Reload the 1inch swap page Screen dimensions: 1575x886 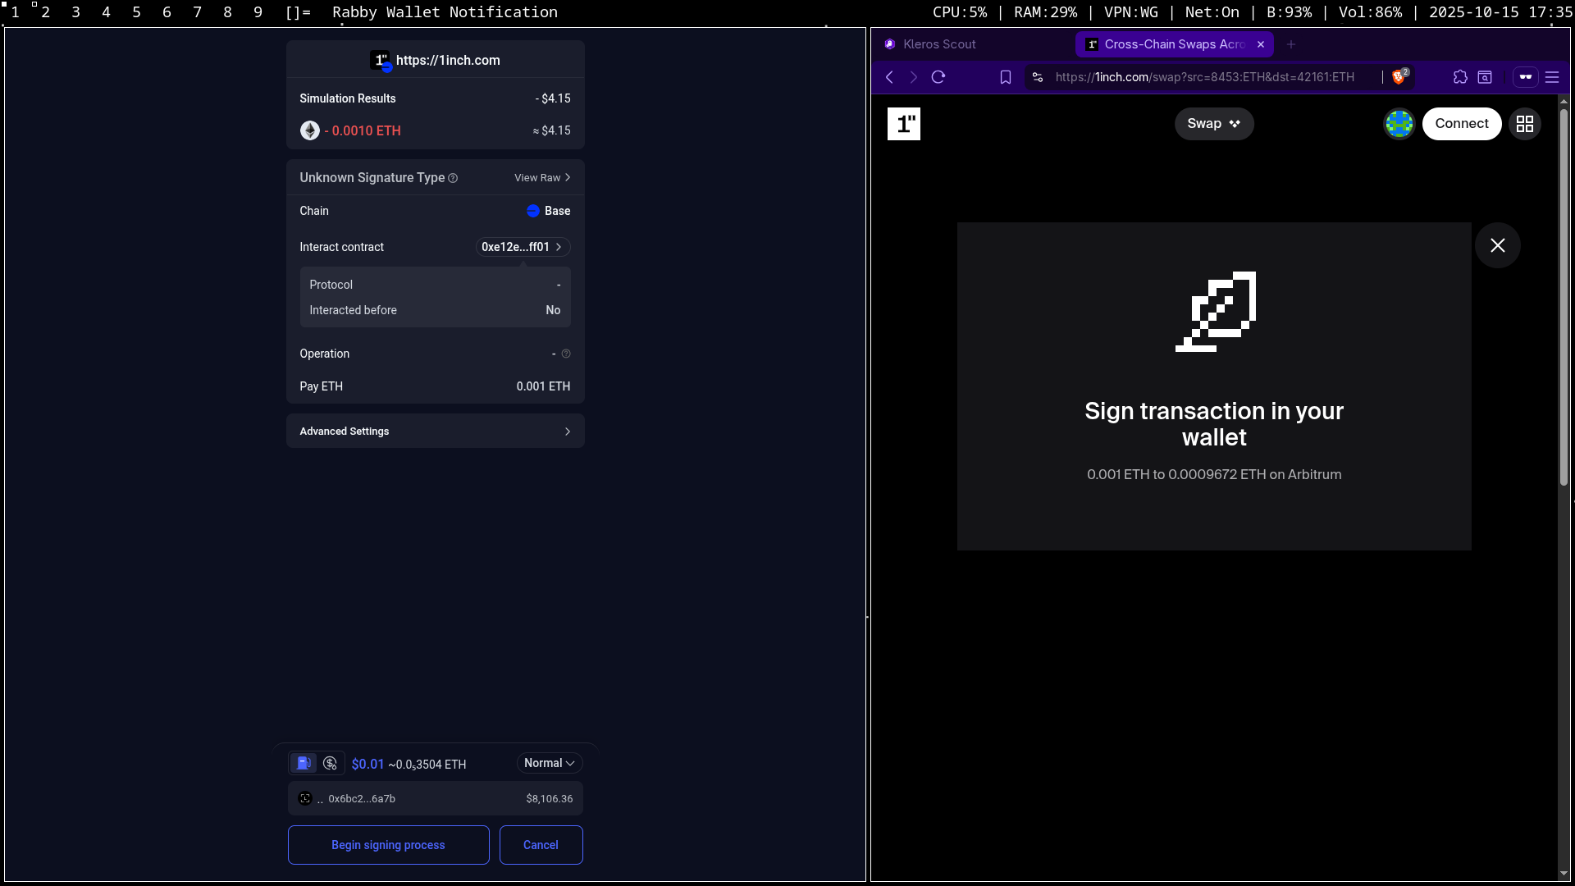[x=938, y=77]
